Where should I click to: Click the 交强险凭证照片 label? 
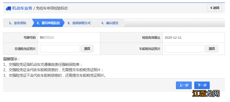[x=25, y=49]
